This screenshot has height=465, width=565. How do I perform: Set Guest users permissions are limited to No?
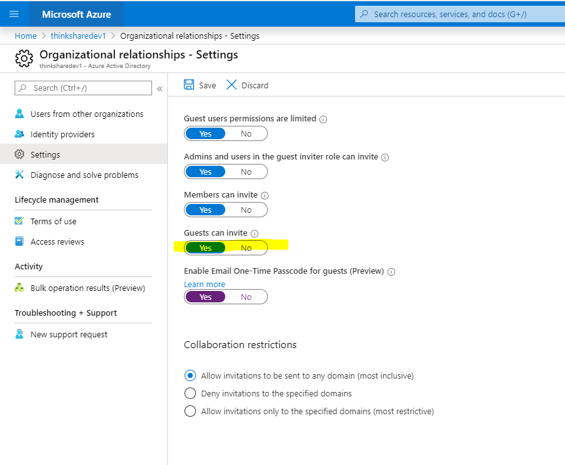pyautogui.click(x=246, y=134)
